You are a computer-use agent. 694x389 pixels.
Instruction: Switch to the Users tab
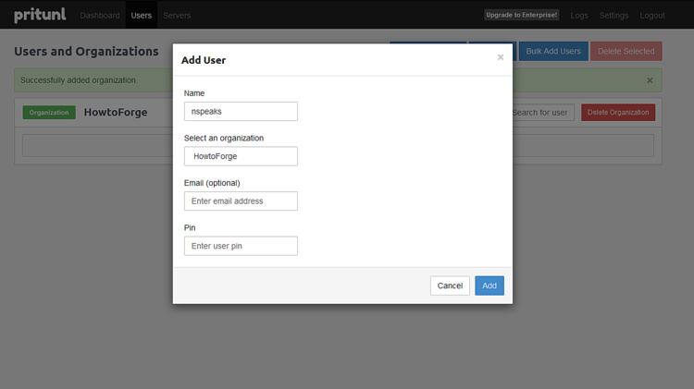pos(142,16)
